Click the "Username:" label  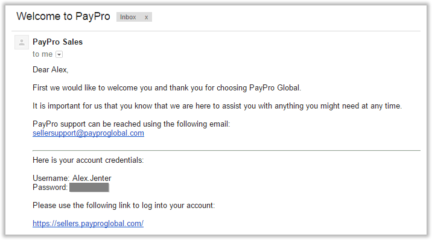click(51, 178)
